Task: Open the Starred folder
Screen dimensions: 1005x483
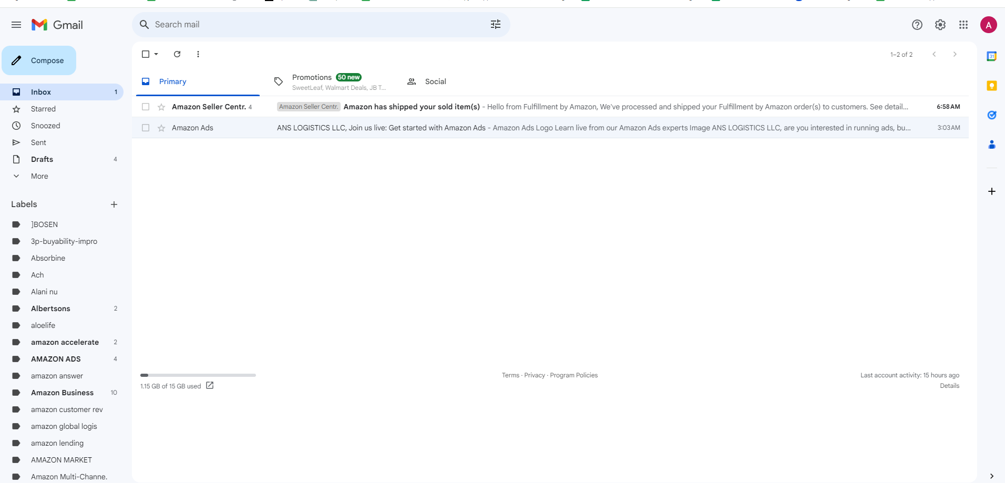Action: (61, 109)
